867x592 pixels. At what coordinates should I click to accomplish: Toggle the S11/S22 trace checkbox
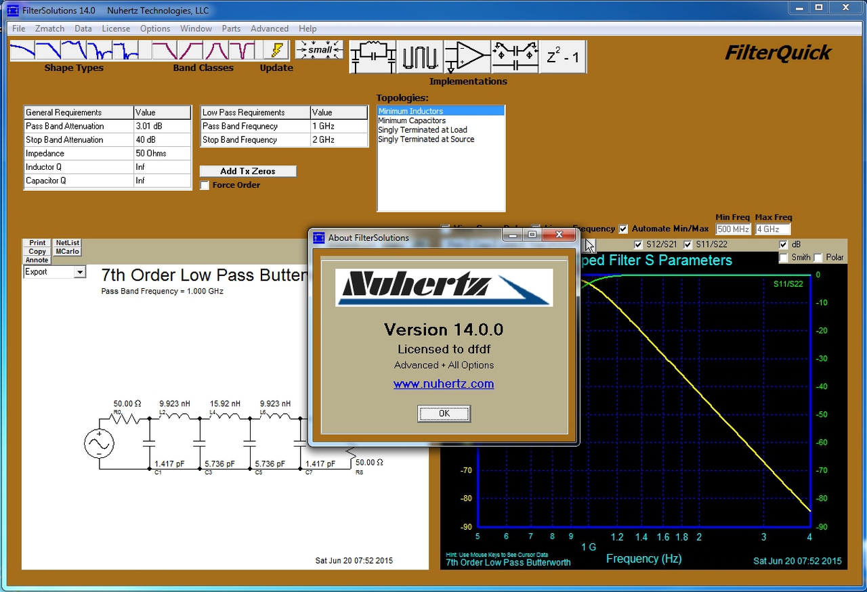(x=688, y=244)
